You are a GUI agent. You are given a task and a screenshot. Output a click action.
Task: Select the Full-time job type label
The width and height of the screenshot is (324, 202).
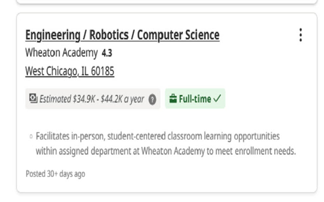click(x=195, y=99)
